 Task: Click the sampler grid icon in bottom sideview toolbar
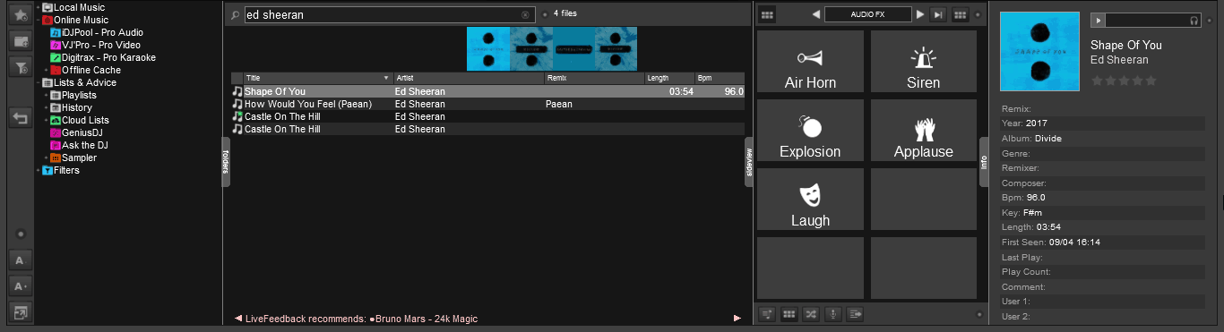789,314
